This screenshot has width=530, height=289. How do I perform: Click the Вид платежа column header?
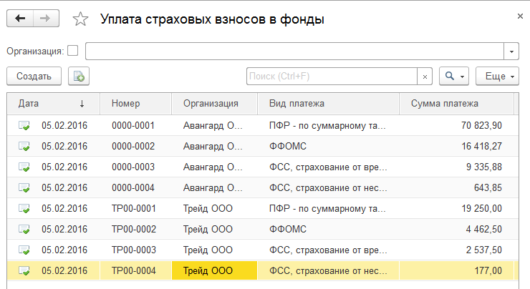pyautogui.click(x=327, y=103)
